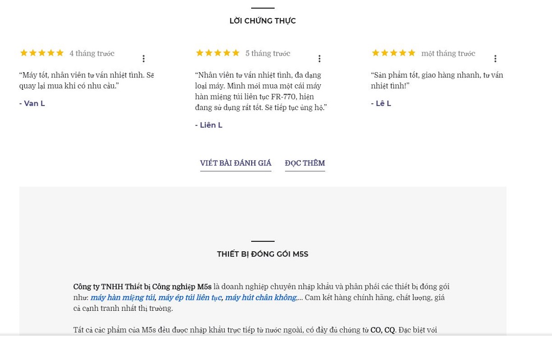Image resolution: width=552 pixels, height=337 pixels.
Task: Click star rating on Lê L review
Action: pyautogui.click(x=393, y=53)
